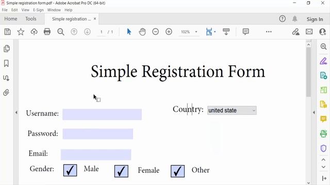The height and width of the screenshot is (185, 330).
Task: Click the upload to cloud icon
Action: (34, 32)
